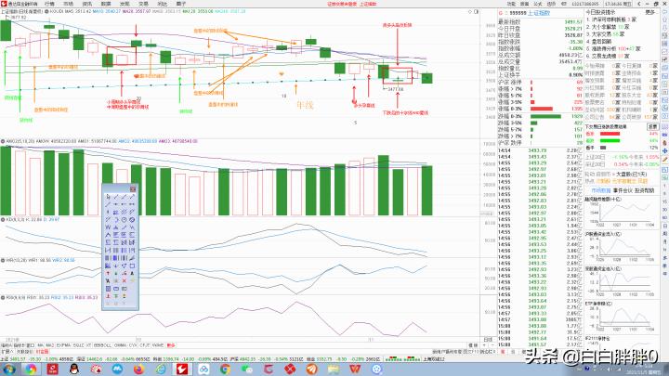Open the 发现 menu
The image size is (669, 376).
(125, 4)
